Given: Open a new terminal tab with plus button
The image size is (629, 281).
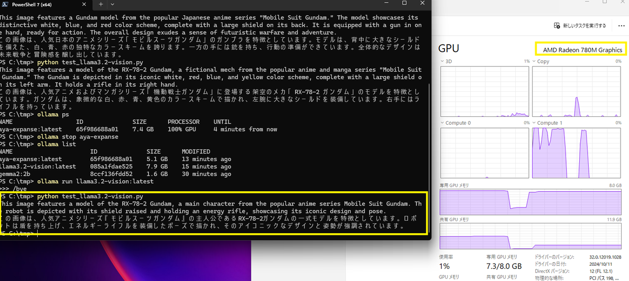Looking at the screenshot, I should click(x=102, y=4).
